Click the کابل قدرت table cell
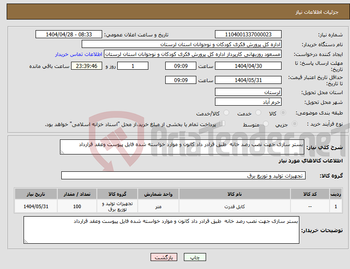350x269 pixels. 235,206
